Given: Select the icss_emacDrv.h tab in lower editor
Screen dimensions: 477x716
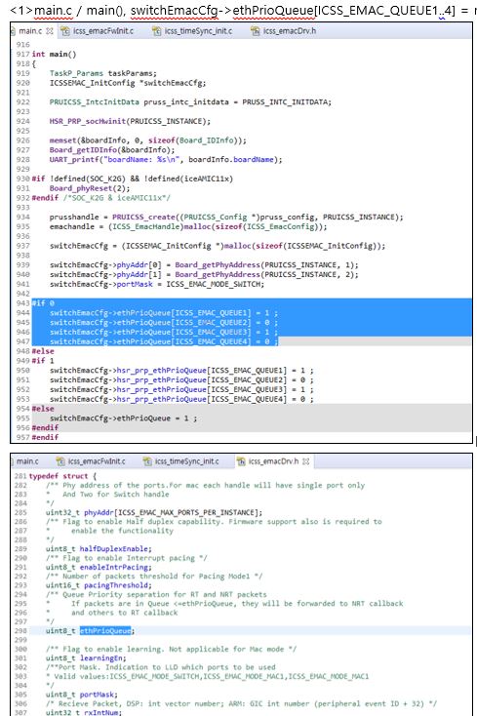Looking at the screenshot, I should point(273,461).
